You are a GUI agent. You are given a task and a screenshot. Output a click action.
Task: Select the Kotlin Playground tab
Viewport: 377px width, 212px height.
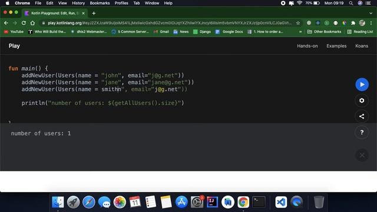[x=55, y=13]
